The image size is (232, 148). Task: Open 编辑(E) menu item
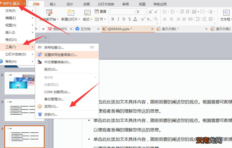click(18, 18)
